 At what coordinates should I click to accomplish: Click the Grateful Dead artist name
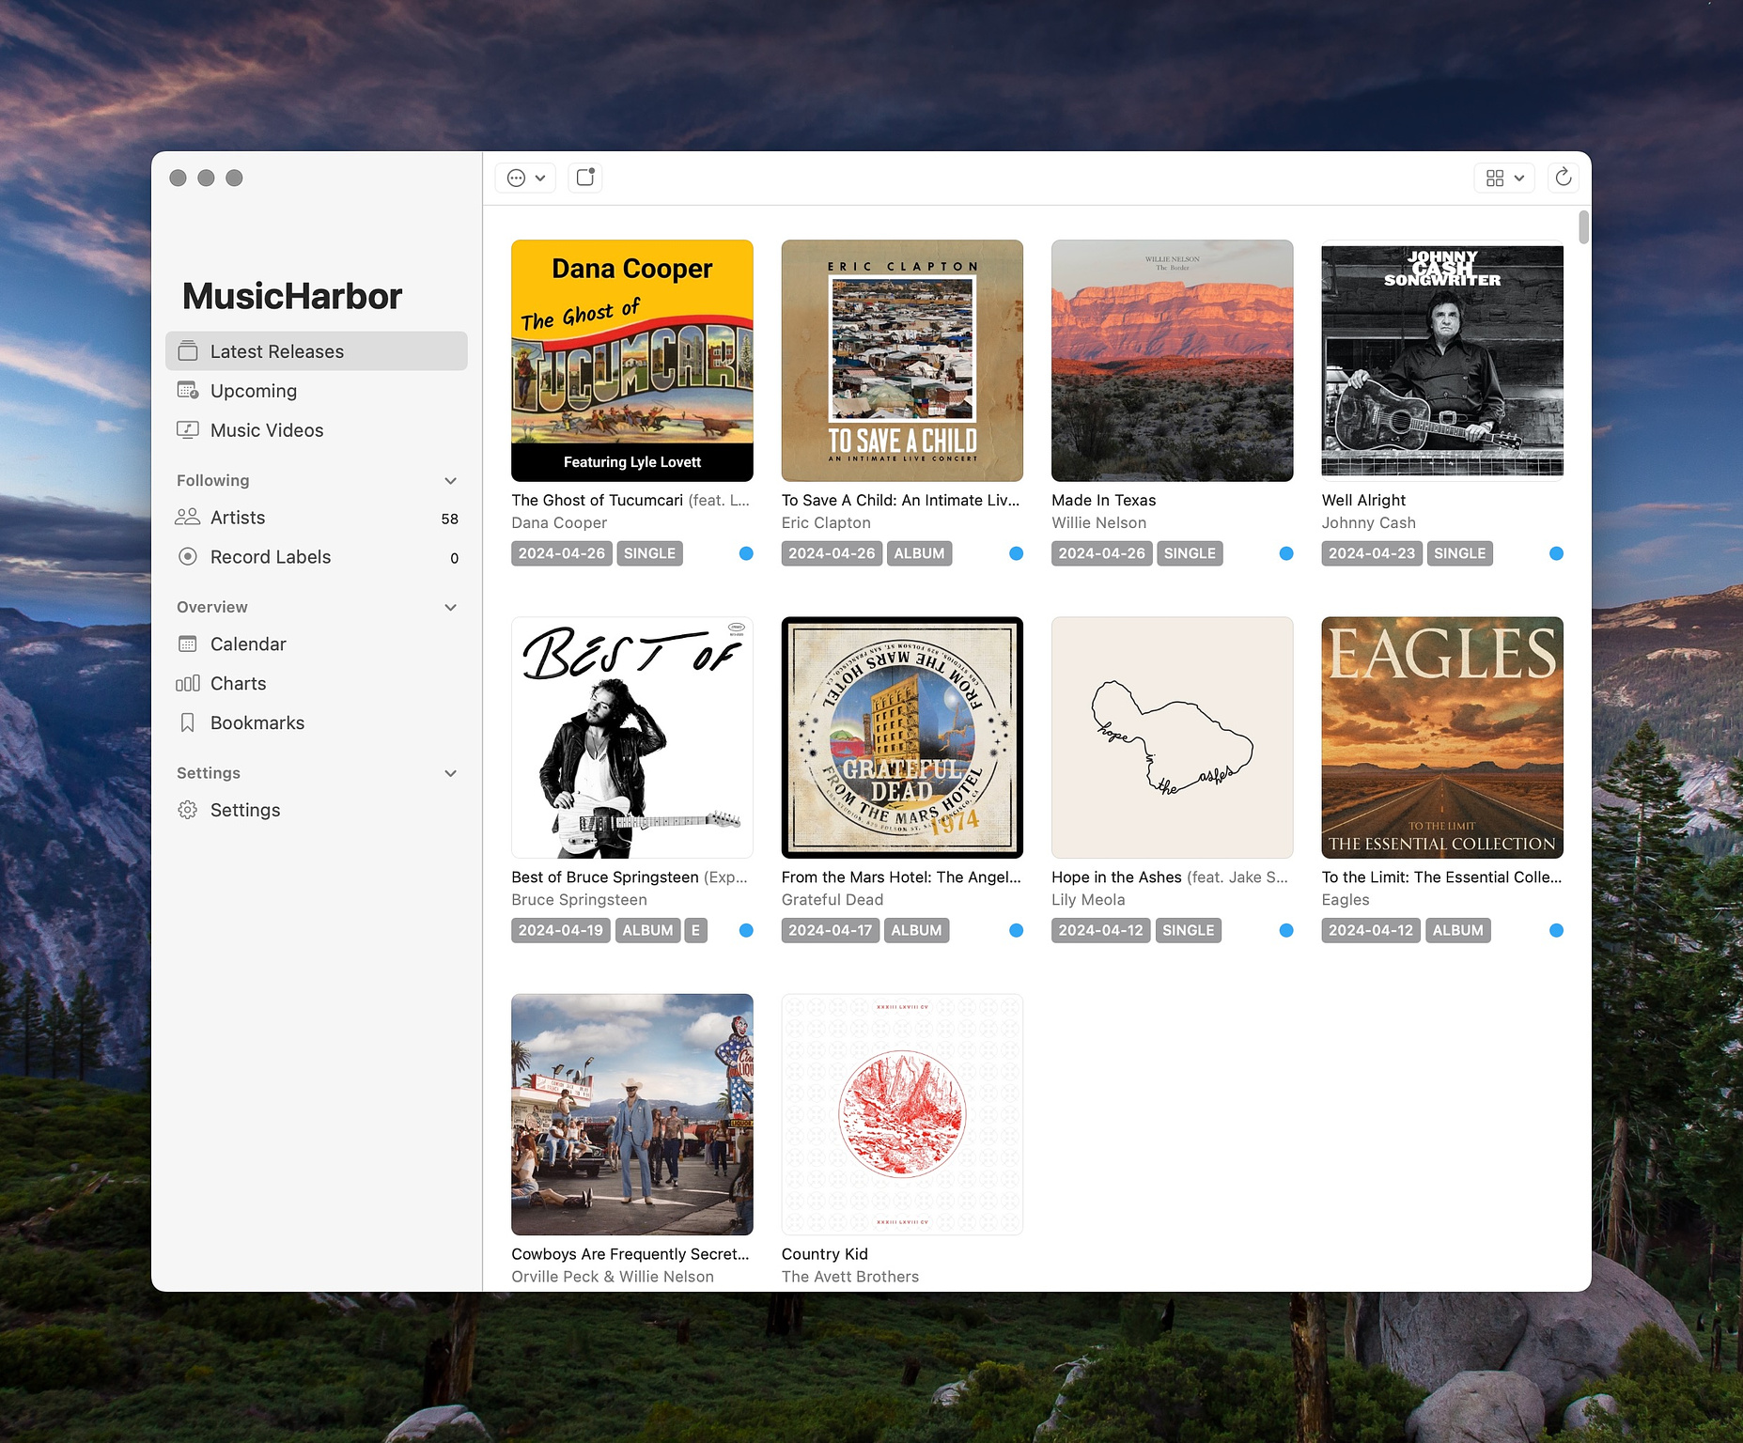pyautogui.click(x=833, y=900)
